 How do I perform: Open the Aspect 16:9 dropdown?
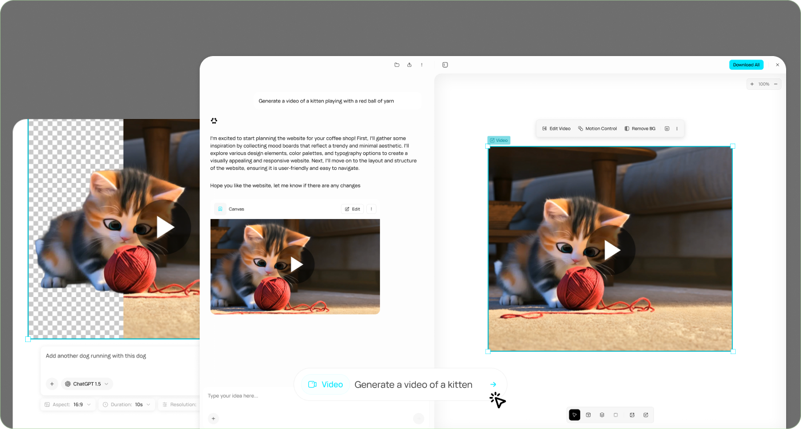(x=68, y=404)
